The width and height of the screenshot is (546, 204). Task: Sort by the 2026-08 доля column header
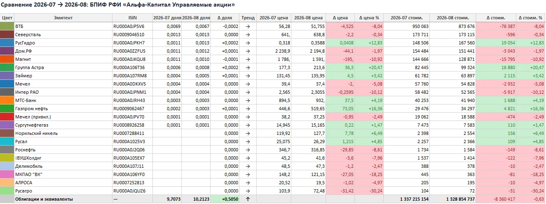click(196, 18)
